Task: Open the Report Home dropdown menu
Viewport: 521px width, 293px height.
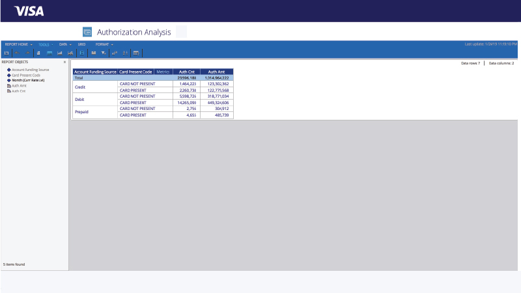Action: [19, 44]
